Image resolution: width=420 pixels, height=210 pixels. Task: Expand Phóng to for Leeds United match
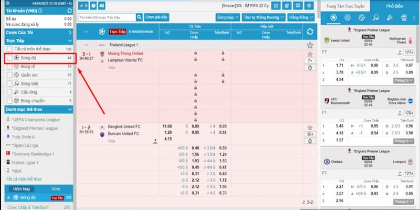point(404,81)
